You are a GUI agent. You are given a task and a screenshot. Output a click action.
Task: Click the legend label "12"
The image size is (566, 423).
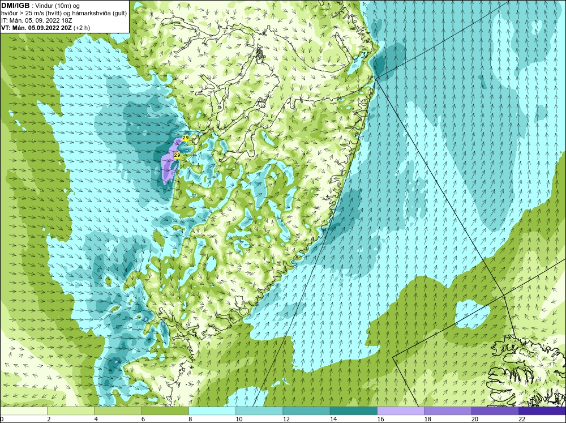[286, 419]
